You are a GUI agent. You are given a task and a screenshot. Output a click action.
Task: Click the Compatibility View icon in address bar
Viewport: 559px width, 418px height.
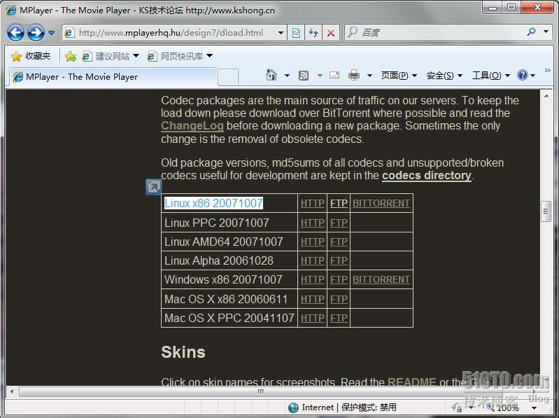(x=296, y=32)
